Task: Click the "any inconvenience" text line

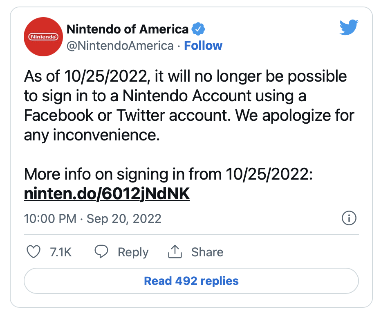Action: [x=92, y=136]
